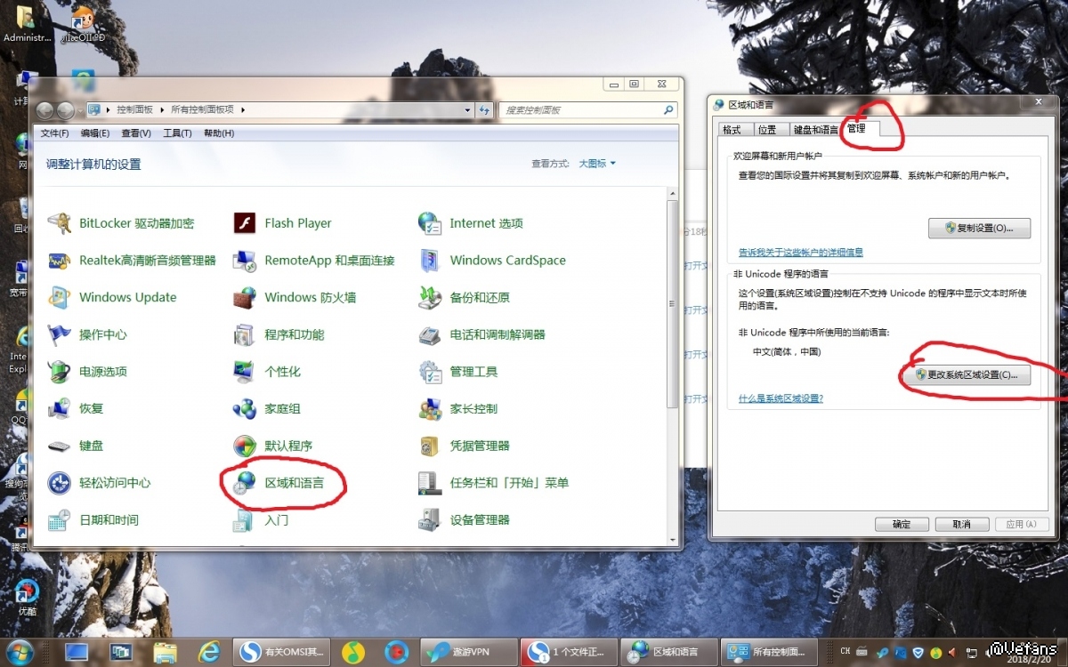Open 操作中心 control panel item
Image resolution: width=1068 pixels, height=667 pixels.
[x=87, y=334]
